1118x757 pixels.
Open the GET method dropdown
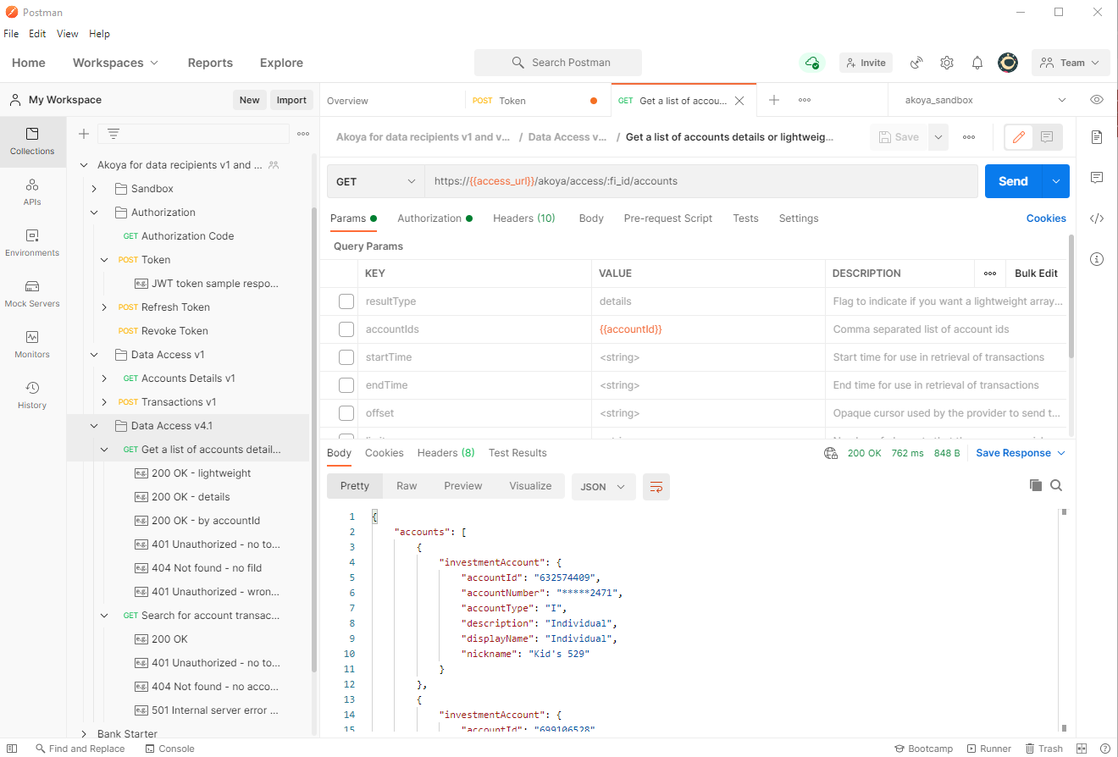tap(376, 181)
